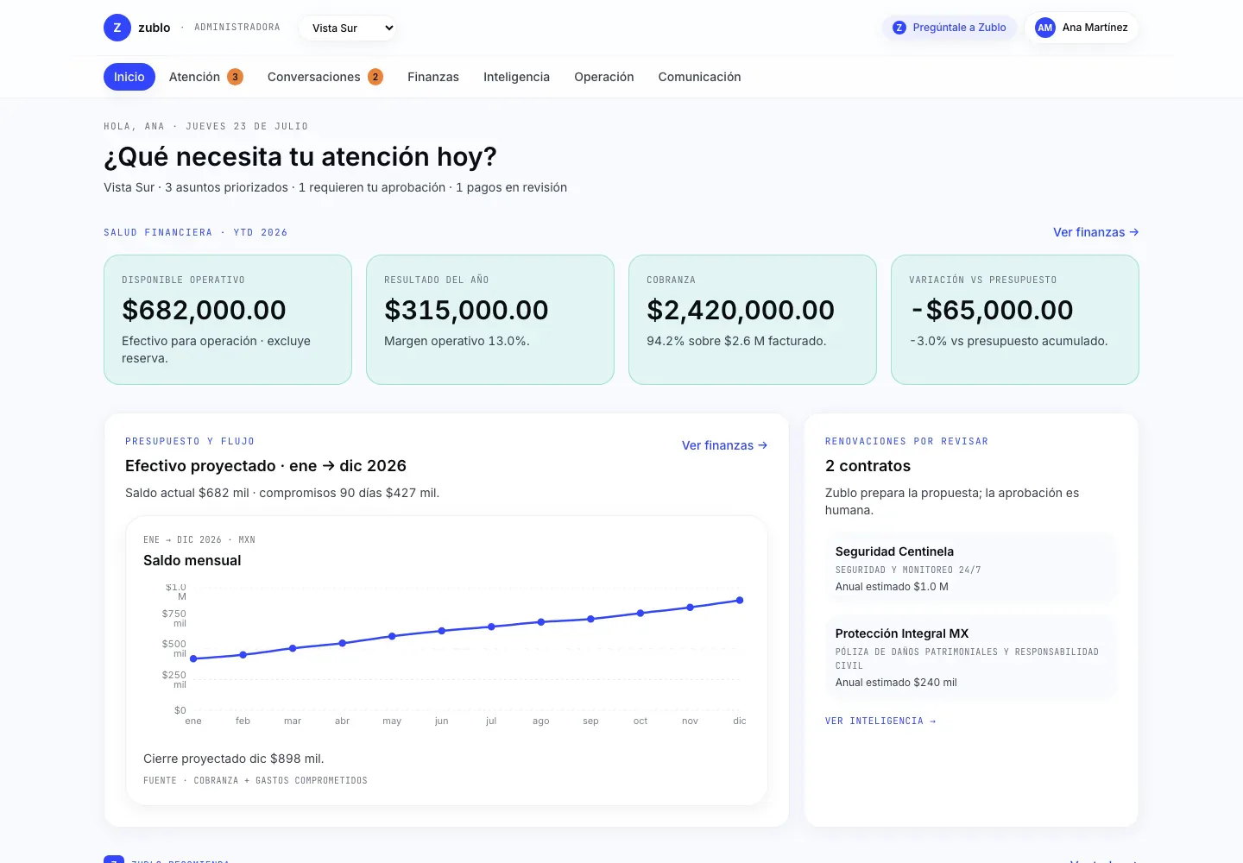
Task: Click Margen operativo 13.0% text
Action: 457,341
